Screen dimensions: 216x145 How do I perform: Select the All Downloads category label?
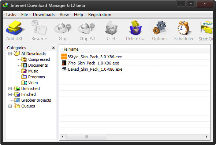(33, 54)
